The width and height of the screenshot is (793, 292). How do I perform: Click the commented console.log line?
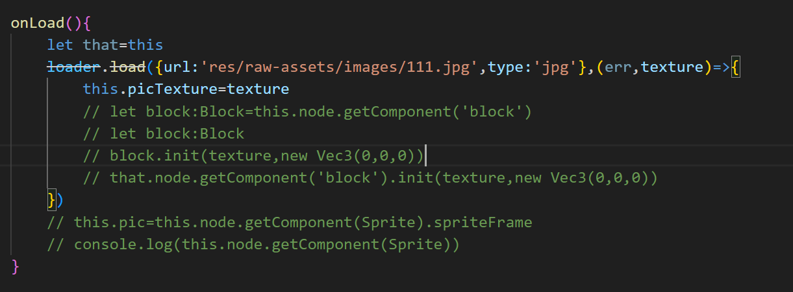click(253, 245)
